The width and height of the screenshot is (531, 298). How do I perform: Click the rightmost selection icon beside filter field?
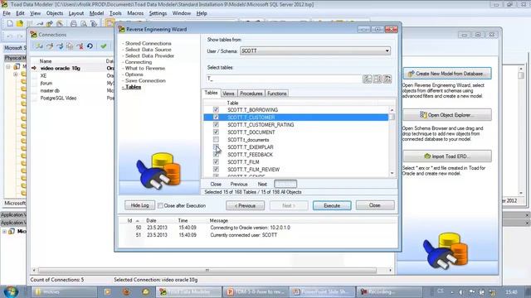(x=387, y=79)
